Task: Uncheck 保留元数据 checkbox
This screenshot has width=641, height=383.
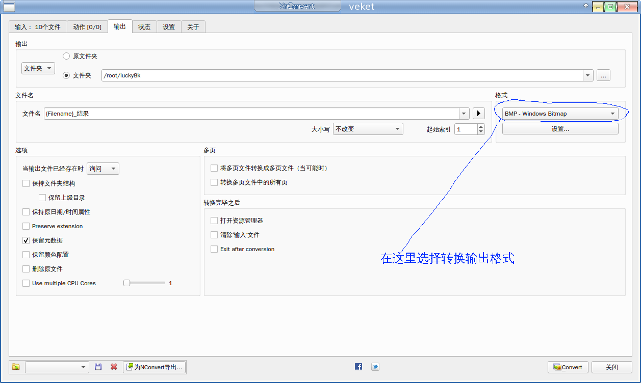Action: [x=26, y=240]
